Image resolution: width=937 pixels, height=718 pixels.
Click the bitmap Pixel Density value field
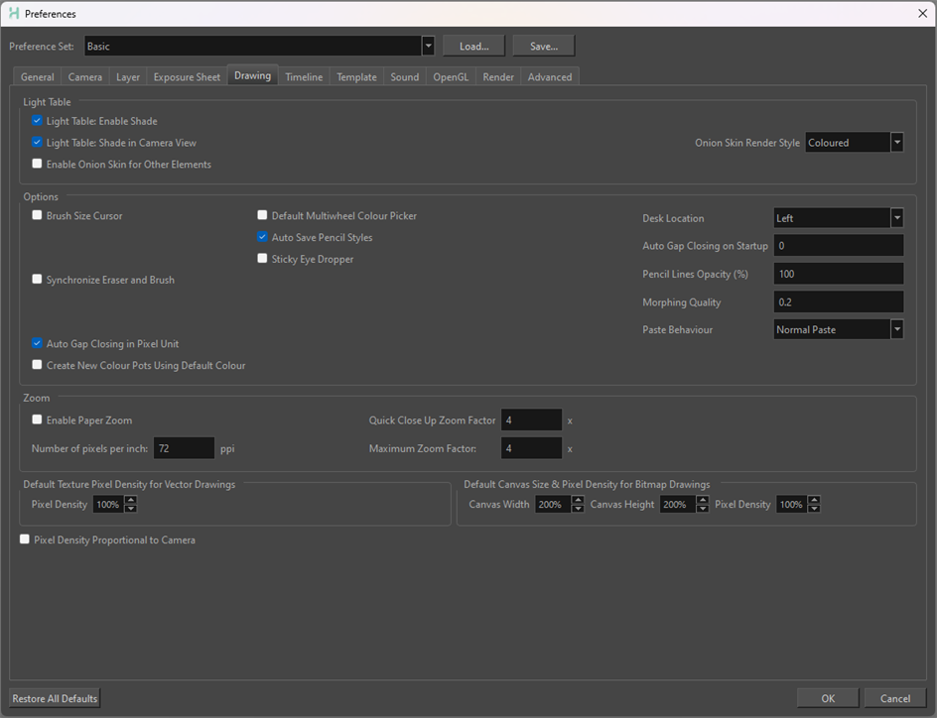coord(792,505)
